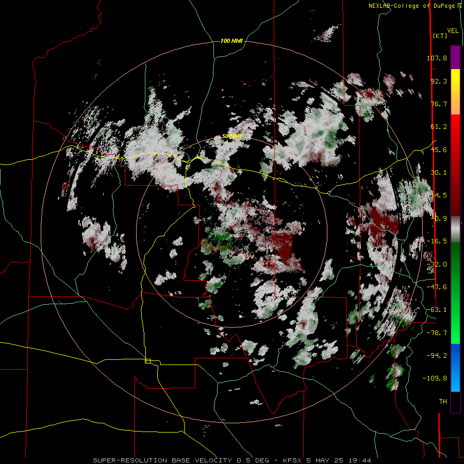464x464 pixels.
Task: Click the 0.5 DEG elevation text in the caption
Action: pyautogui.click(x=253, y=460)
